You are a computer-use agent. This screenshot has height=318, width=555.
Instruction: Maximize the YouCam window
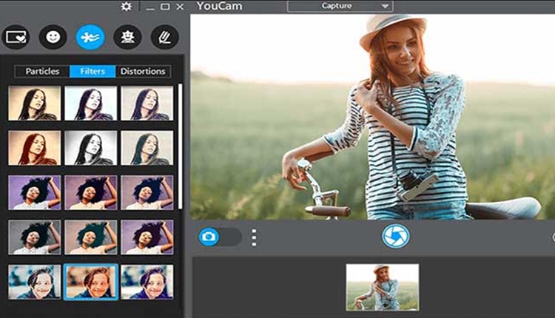click(165, 7)
